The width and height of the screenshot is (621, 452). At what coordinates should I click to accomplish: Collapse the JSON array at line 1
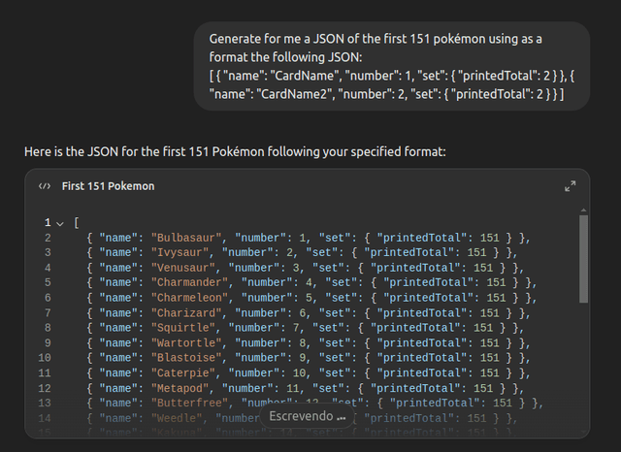pyautogui.click(x=60, y=224)
